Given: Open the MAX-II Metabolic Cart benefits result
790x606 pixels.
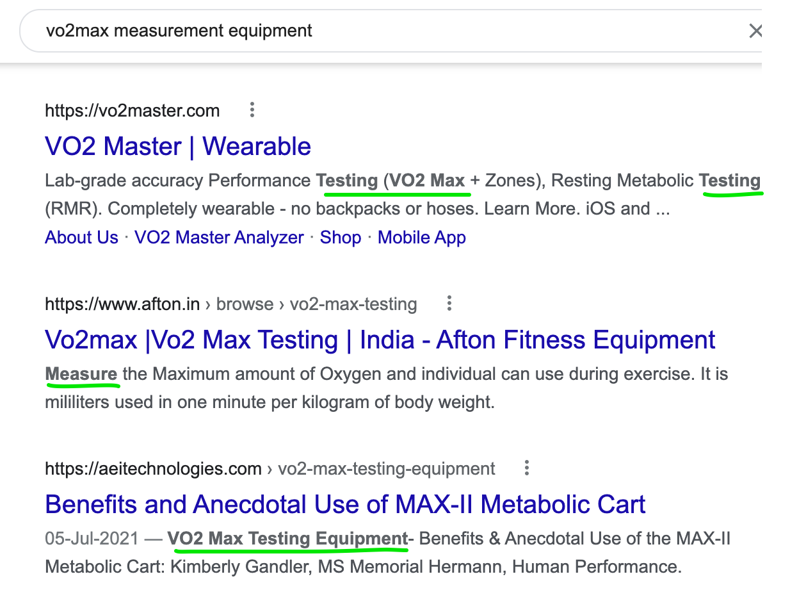Looking at the screenshot, I should pyautogui.click(x=345, y=504).
